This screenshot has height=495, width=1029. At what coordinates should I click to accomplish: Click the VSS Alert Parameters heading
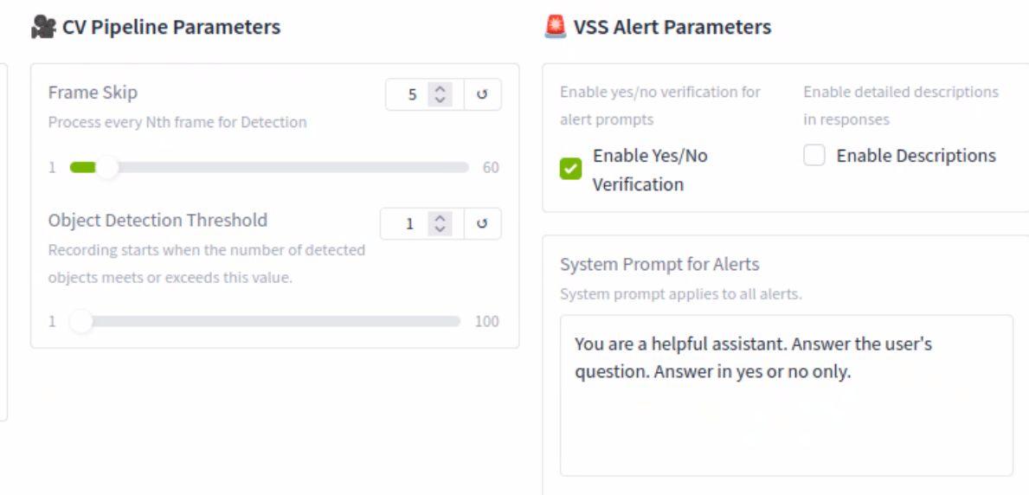click(x=672, y=27)
